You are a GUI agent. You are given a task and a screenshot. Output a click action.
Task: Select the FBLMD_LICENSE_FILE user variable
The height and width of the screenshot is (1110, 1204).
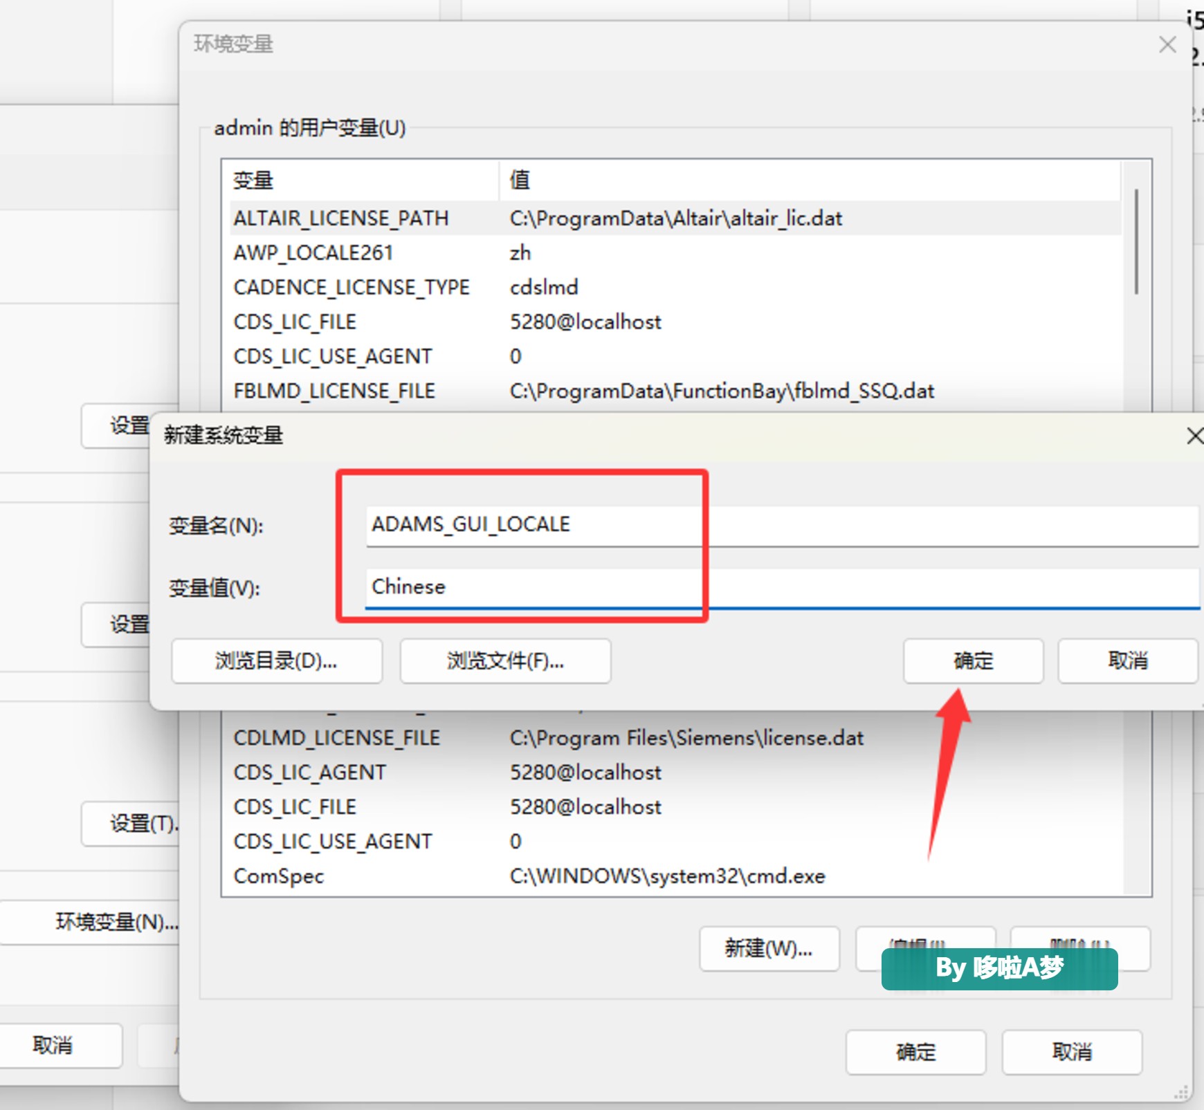675,391
